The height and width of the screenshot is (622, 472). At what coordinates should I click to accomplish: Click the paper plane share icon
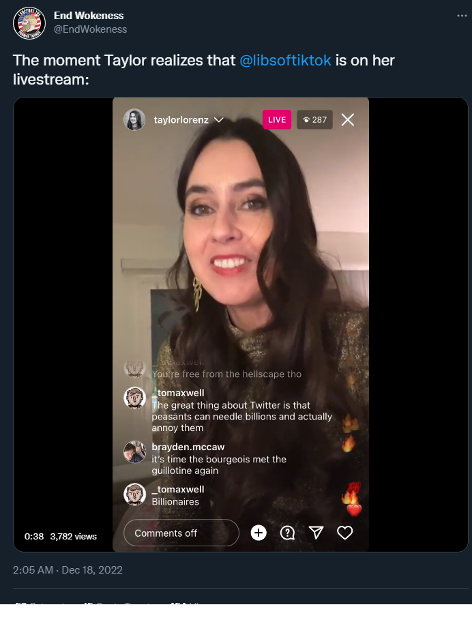[316, 533]
